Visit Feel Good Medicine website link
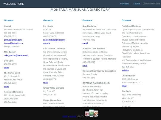This screenshot has height=120, width=161. 125,70
